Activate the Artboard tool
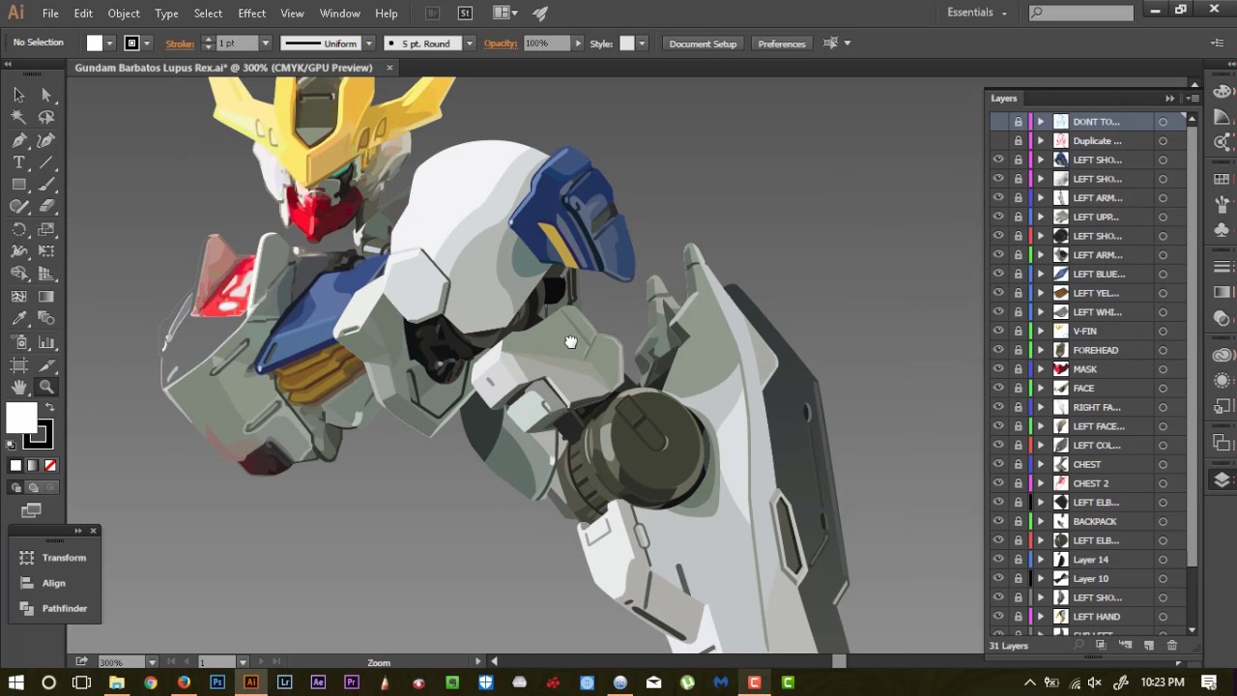 pos(18,365)
